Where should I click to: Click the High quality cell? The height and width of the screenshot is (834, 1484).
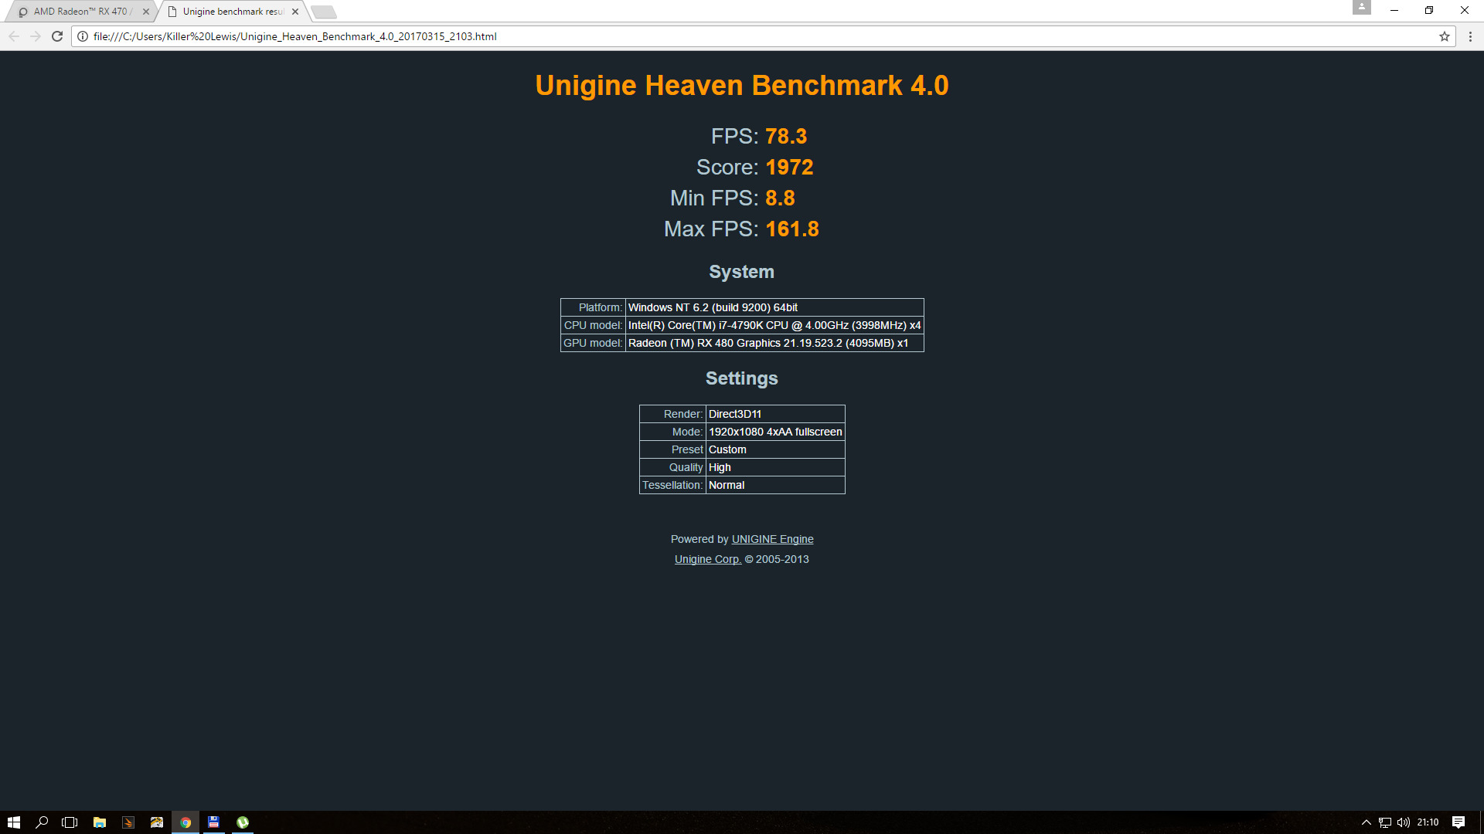[x=775, y=467]
